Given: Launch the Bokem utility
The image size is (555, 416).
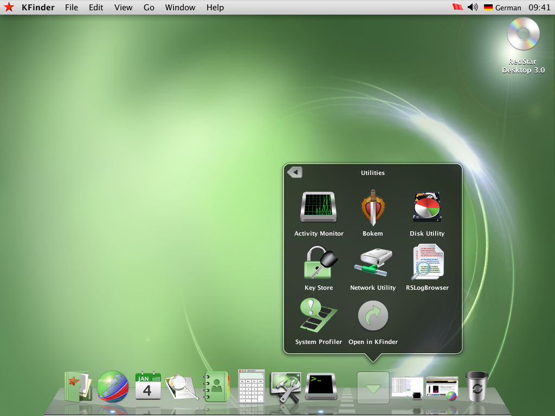Looking at the screenshot, I should click(x=373, y=206).
